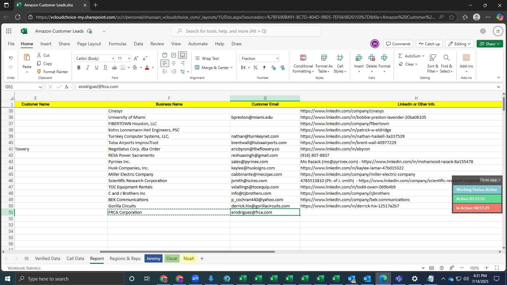
Task: Open Conditional Formatting icon
Action: (x=303, y=58)
